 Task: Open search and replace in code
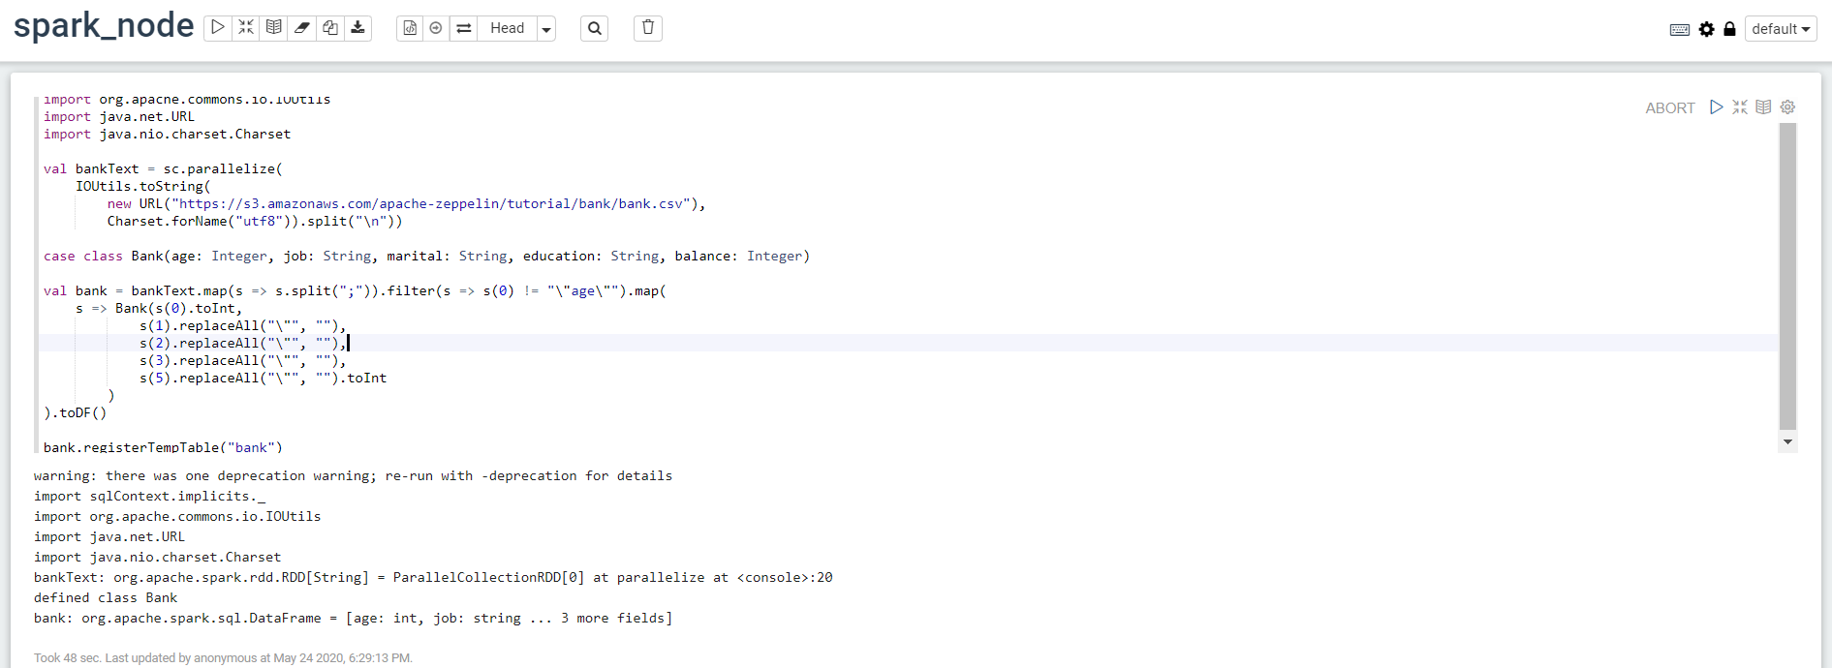click(x=595, y=28)
